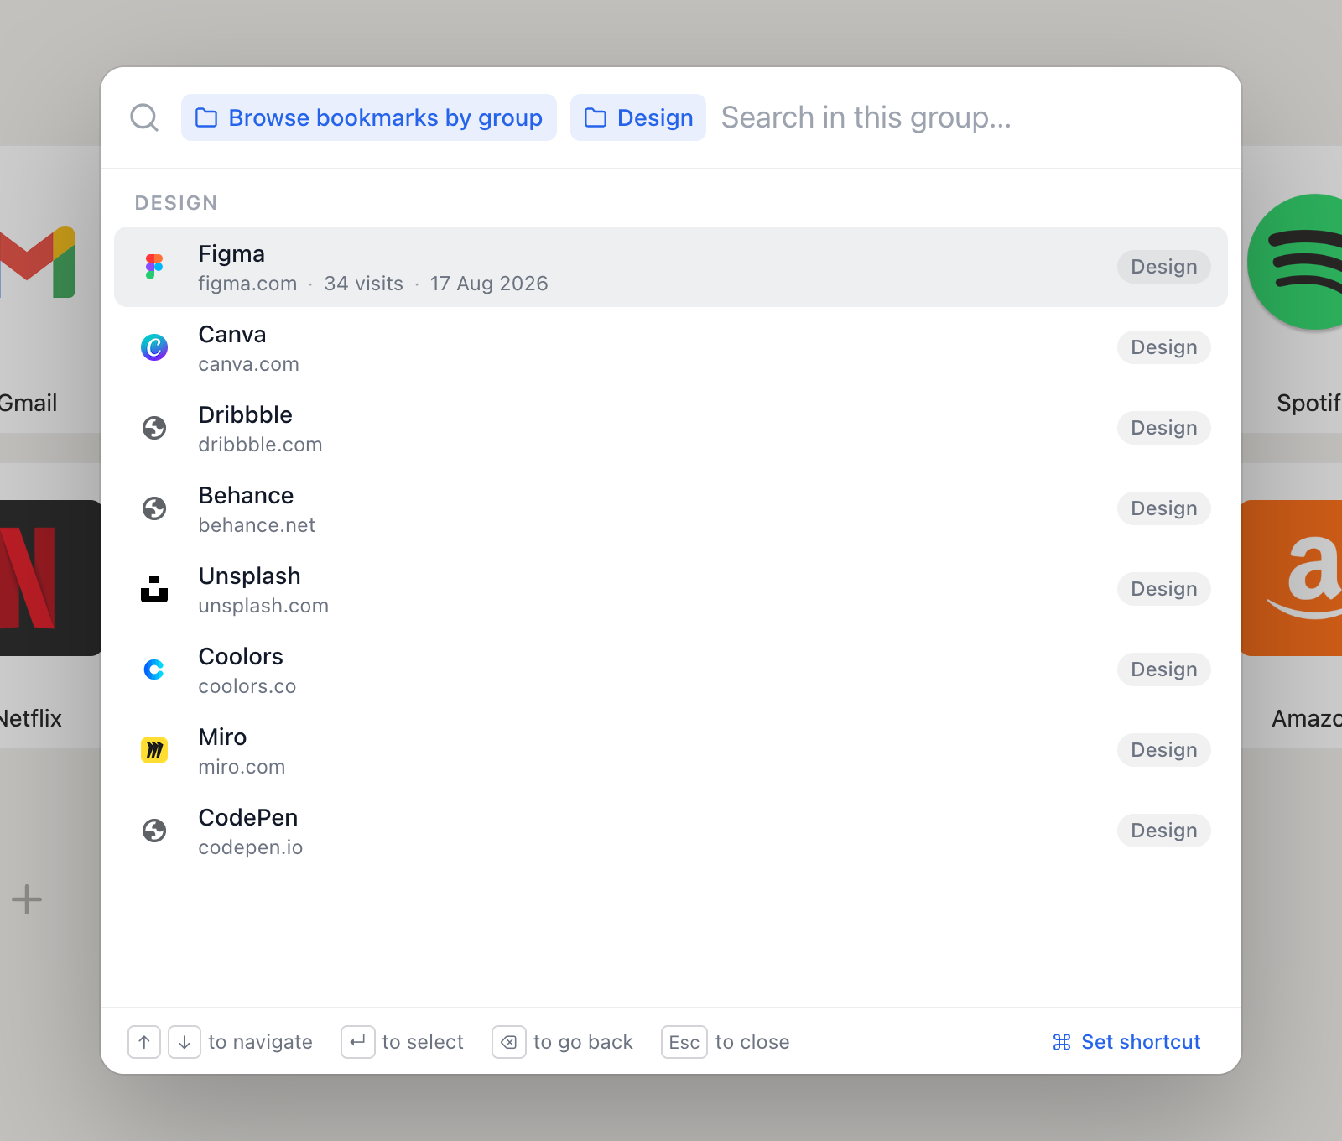The width and height of the screenshot is (1342, 1141).
Task: Focus the Search in this group field
Action: click(965, 117)
